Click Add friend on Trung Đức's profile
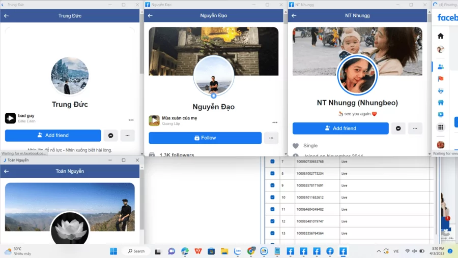458x258 pixels. 53,136
